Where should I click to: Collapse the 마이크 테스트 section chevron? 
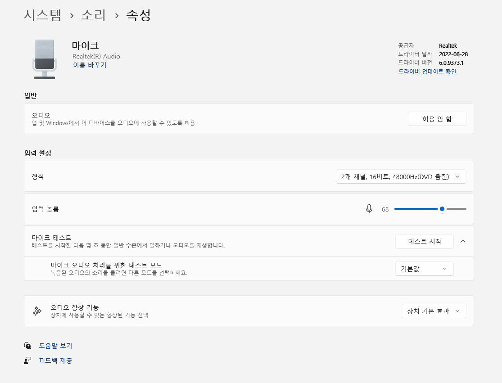pos(463,241)
